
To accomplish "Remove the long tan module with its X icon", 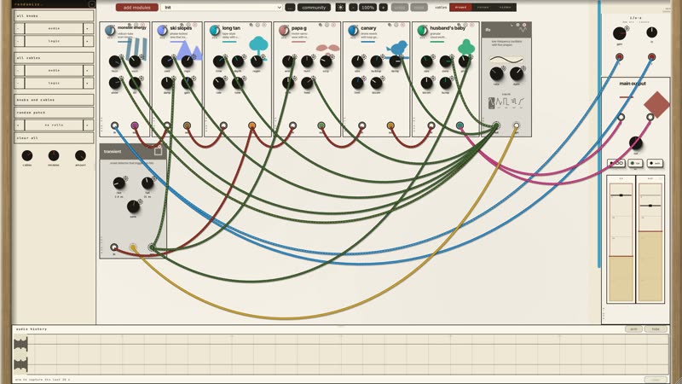I will coord(264,26).
